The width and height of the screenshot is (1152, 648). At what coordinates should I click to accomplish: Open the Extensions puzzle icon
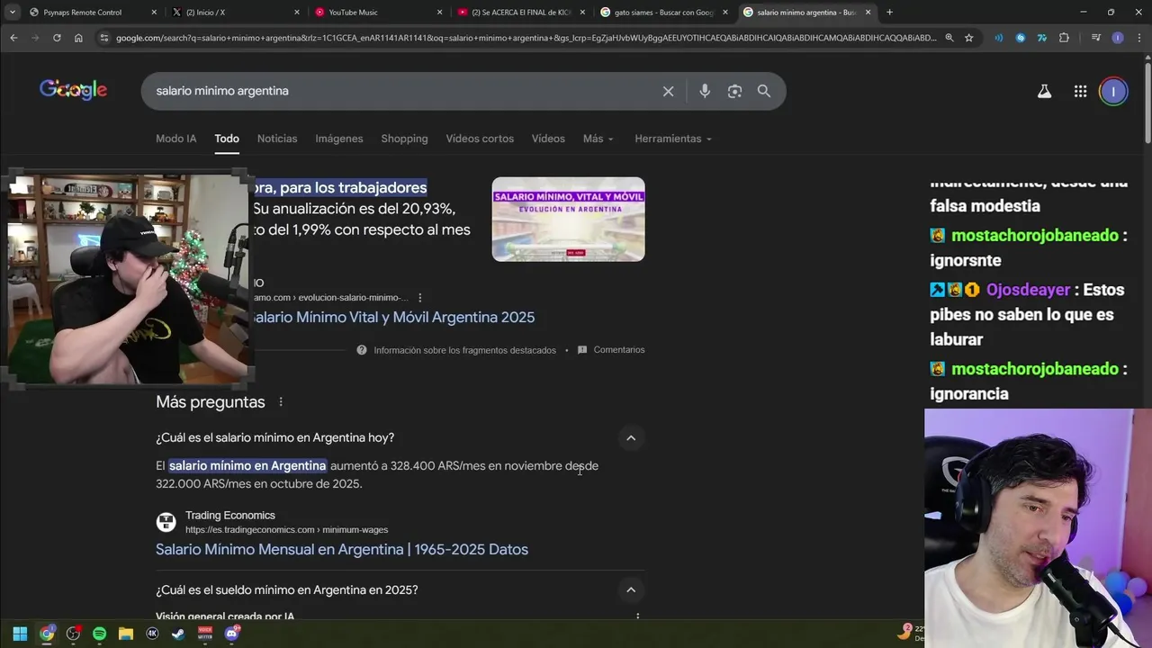1064,38
